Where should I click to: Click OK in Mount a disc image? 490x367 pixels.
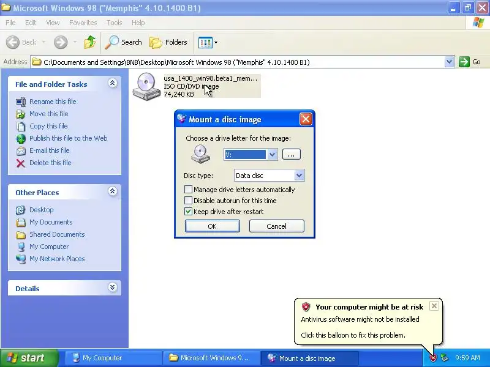tap(212, 226)
